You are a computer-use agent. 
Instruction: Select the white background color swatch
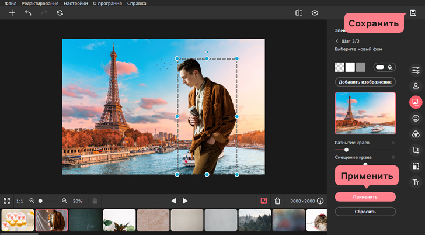click(x=350, y=67)
